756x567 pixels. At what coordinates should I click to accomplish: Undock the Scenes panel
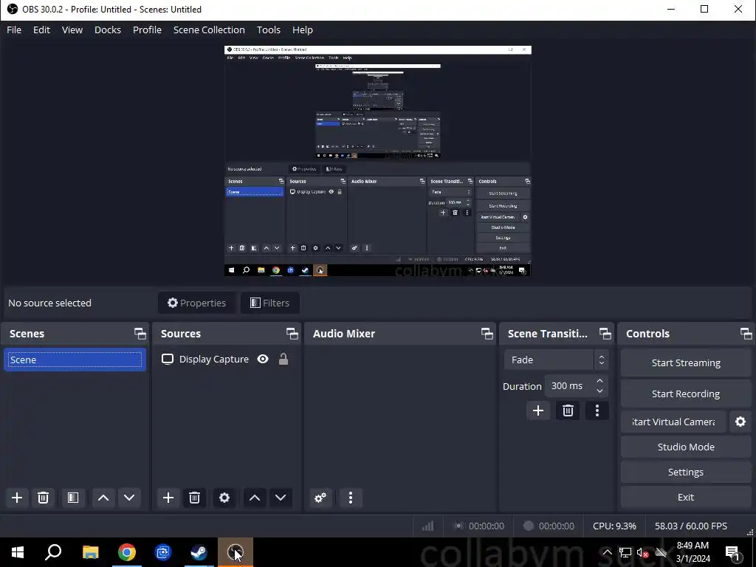(140, 334)
